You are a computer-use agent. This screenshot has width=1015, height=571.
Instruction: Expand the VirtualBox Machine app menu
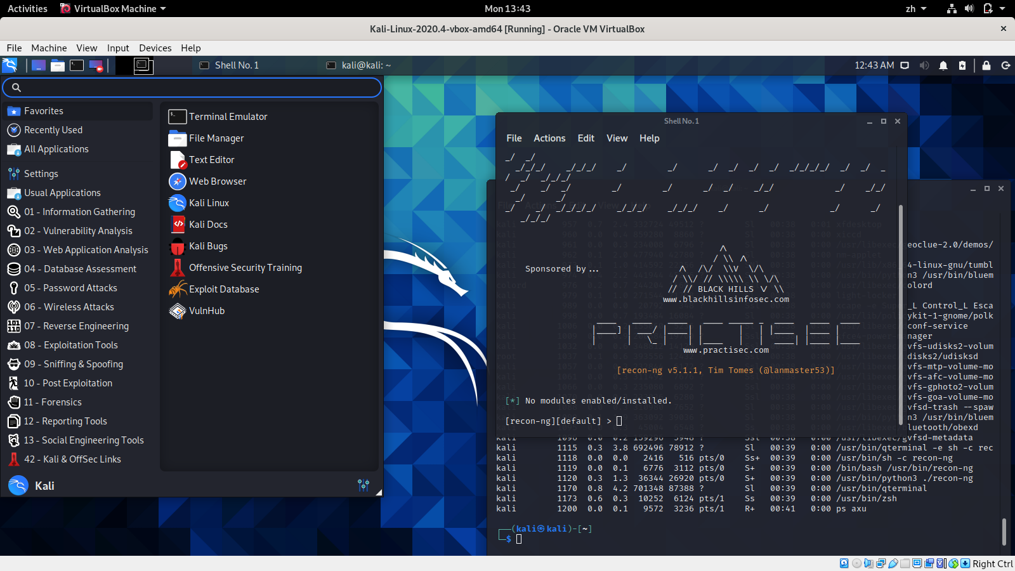point(114,9)
